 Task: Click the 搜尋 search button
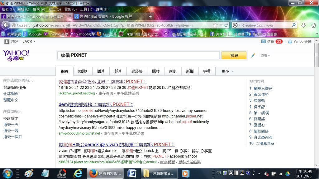click(234, 55)
